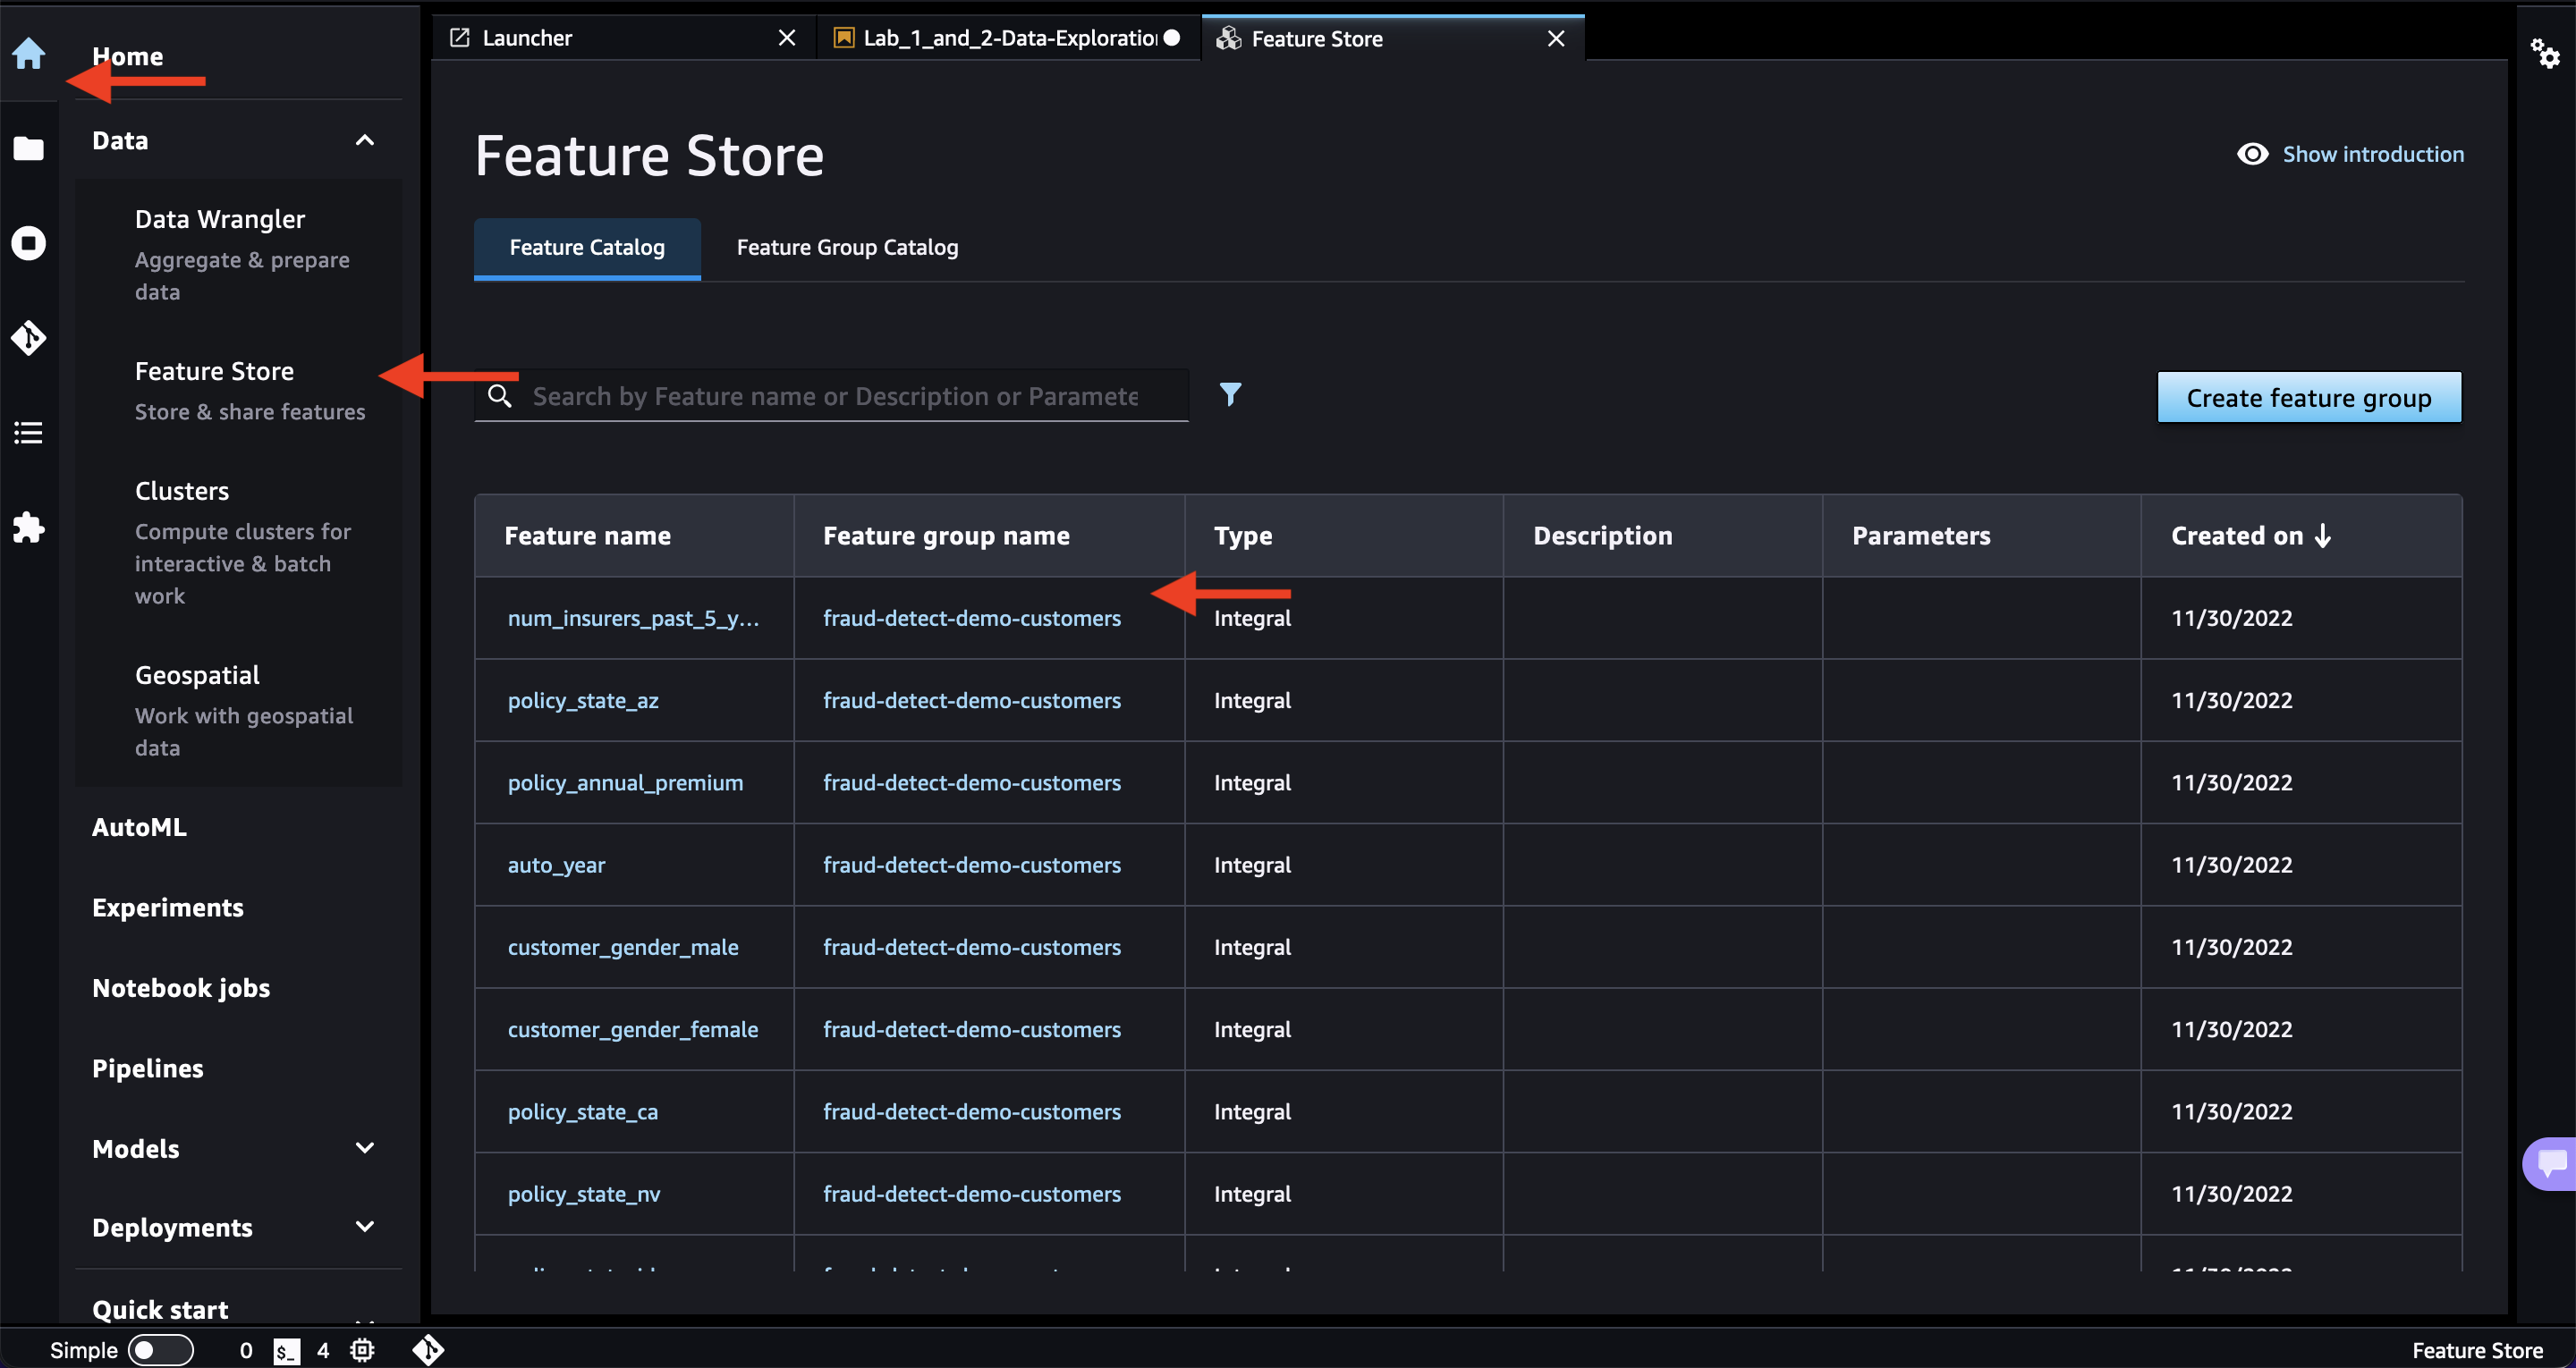Open fraud-detect-demo-customers in auto_year row
Screen dimensions: 2576x1368
coord(971,865)
